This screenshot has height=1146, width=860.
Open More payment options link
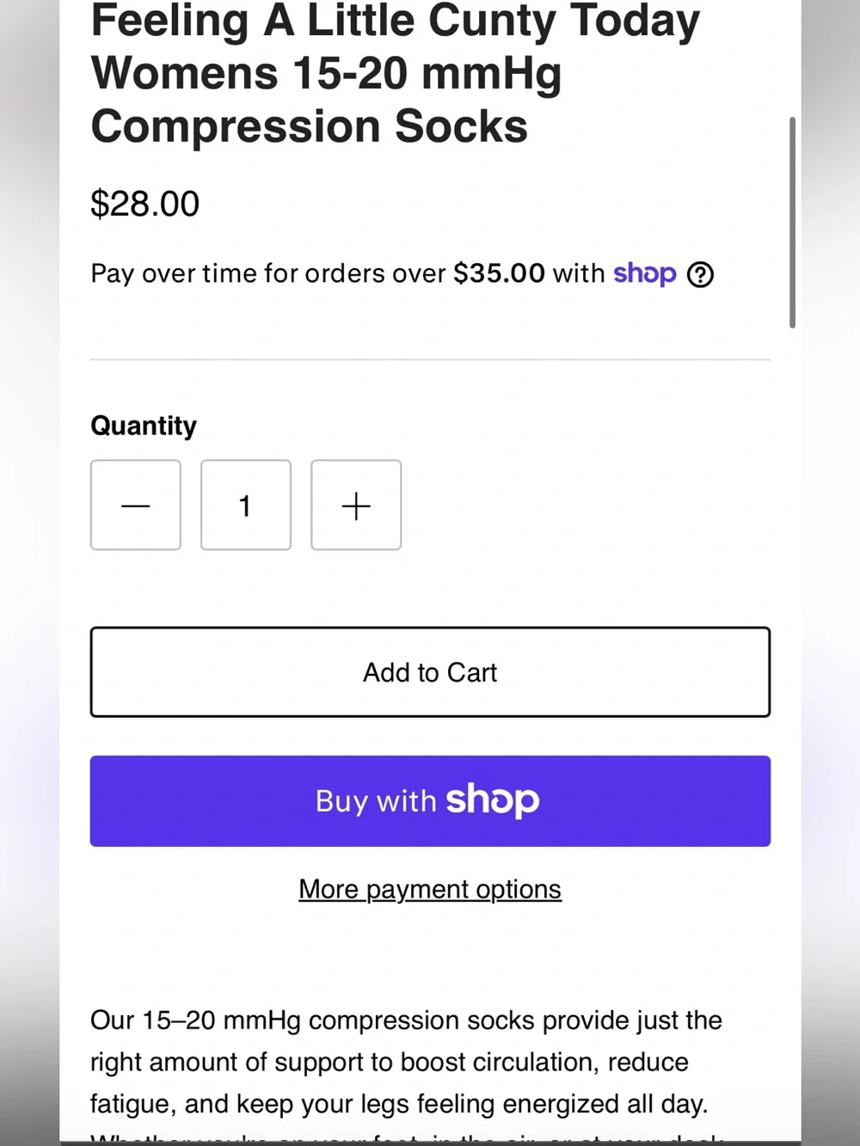tap(430, 889)
